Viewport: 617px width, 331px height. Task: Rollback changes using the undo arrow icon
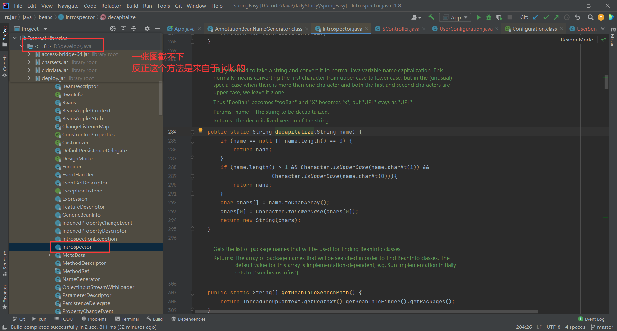coord(577,17)
